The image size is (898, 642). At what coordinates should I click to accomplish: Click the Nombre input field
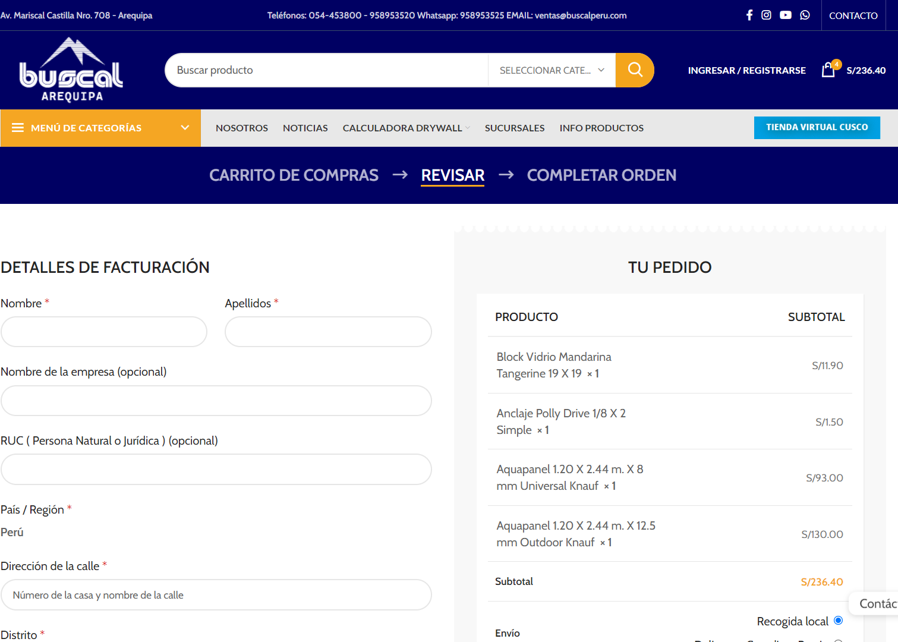(x=104, y=332)
